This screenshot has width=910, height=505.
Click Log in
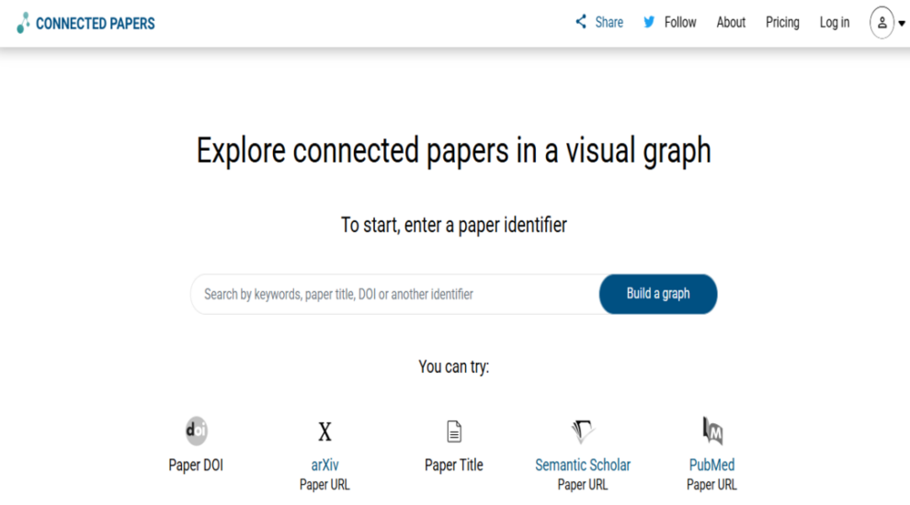pos(835,23)
